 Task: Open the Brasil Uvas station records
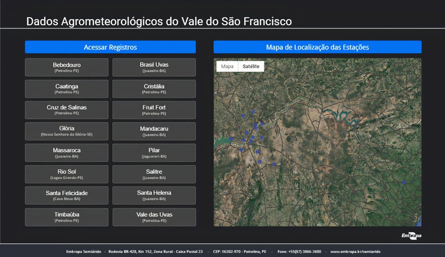[x=154, y=67]
